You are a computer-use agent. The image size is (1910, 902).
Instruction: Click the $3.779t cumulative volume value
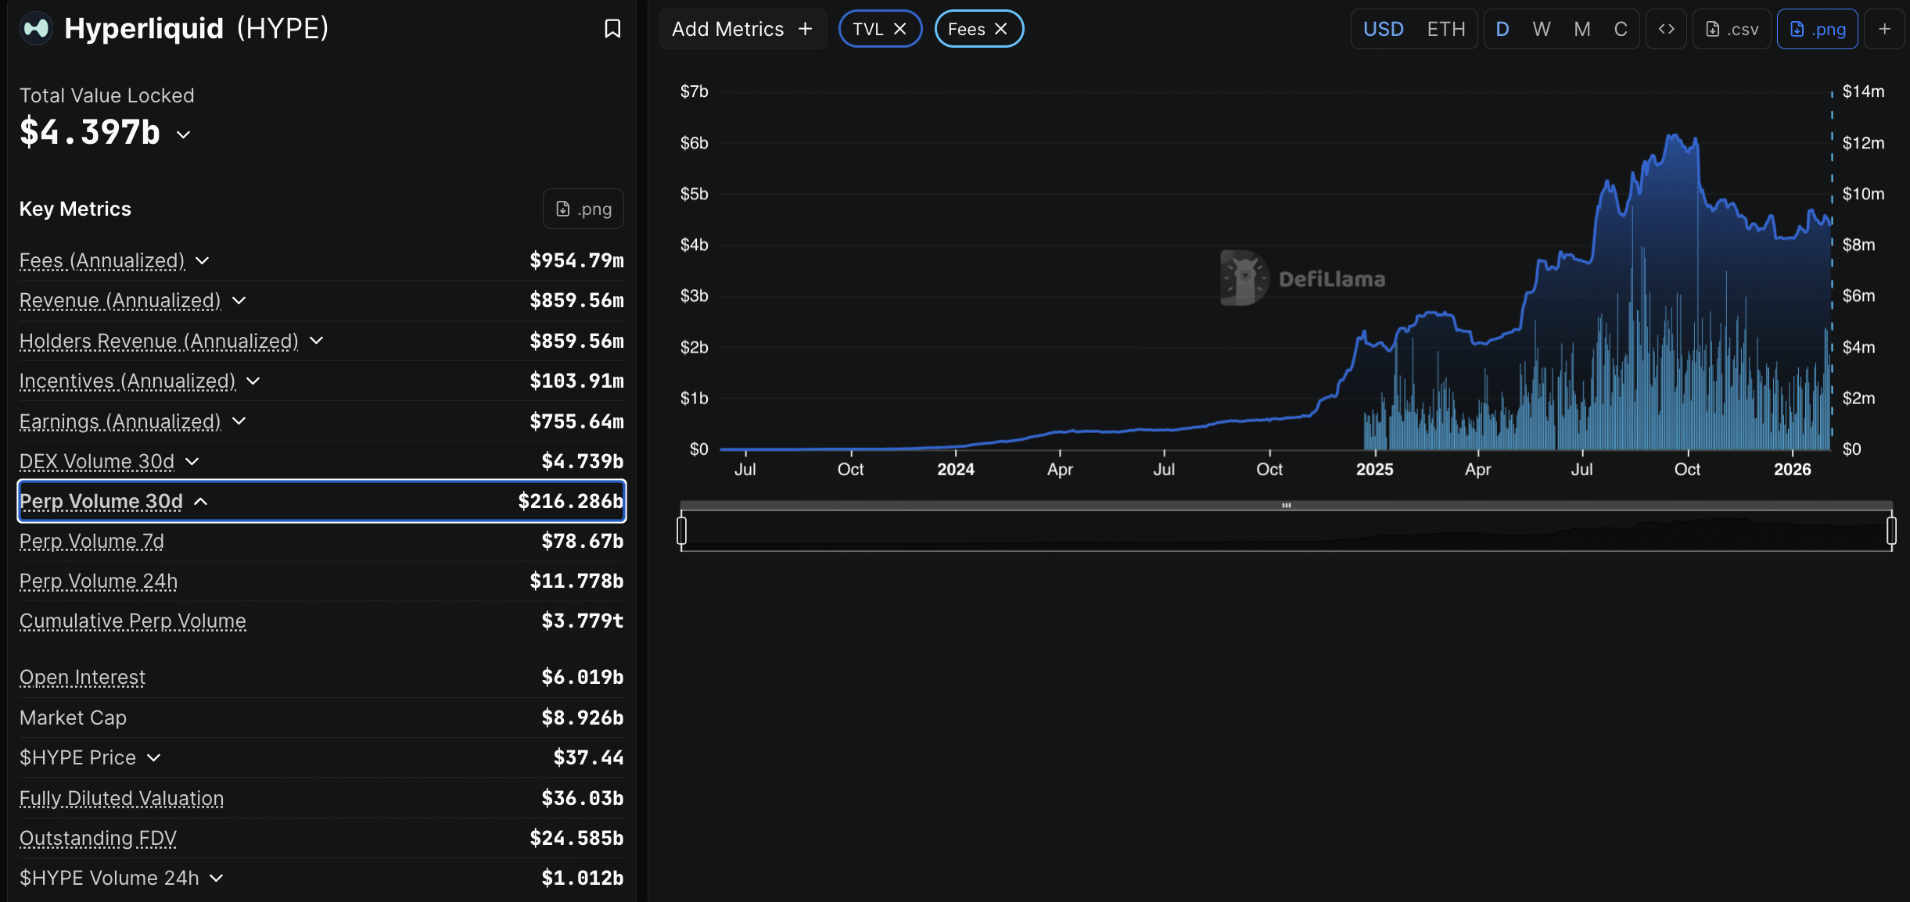[582, 621]
